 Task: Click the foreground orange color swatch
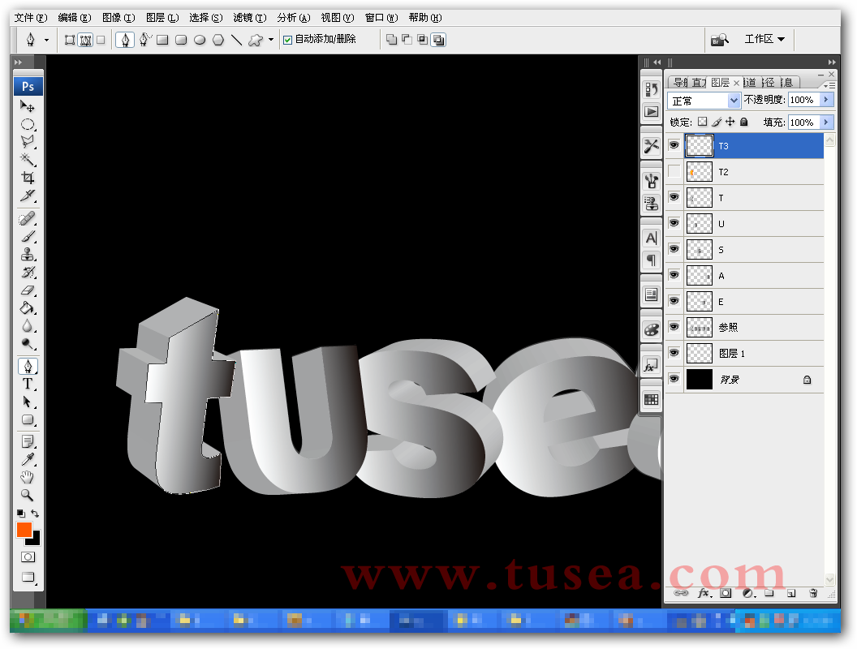pyautogui.click(x=24, y=530)
